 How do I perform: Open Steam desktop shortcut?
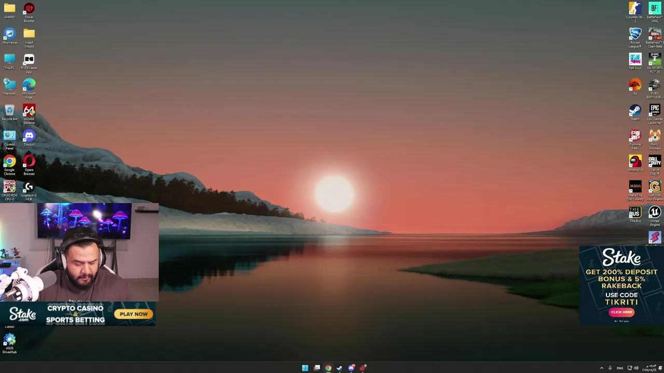tap(635, 112)
